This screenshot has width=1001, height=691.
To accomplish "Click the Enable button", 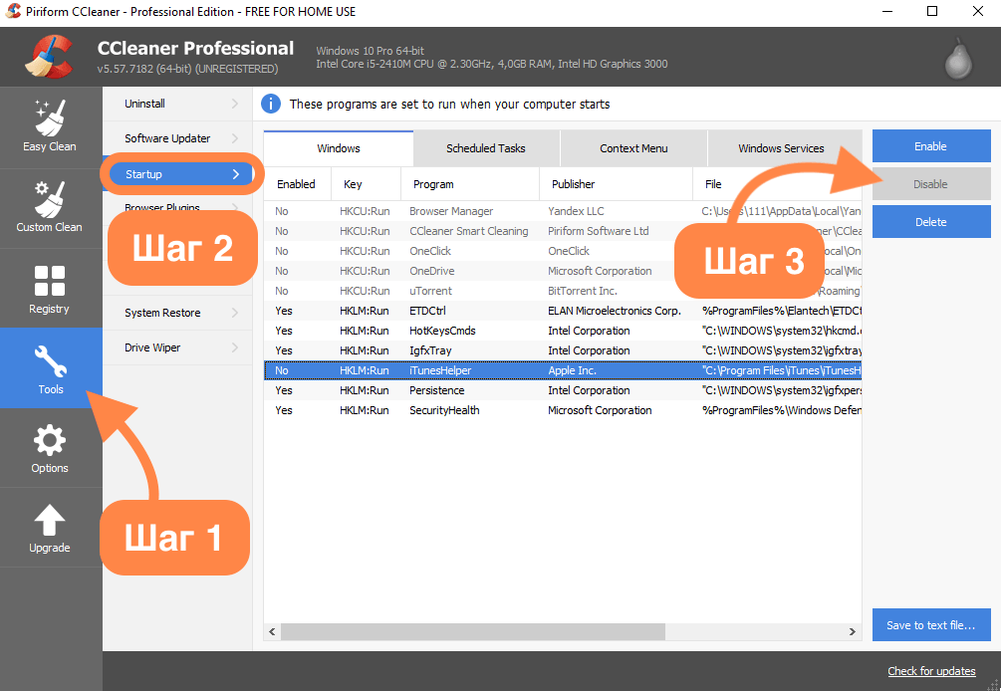I will (x=930, y=146).
